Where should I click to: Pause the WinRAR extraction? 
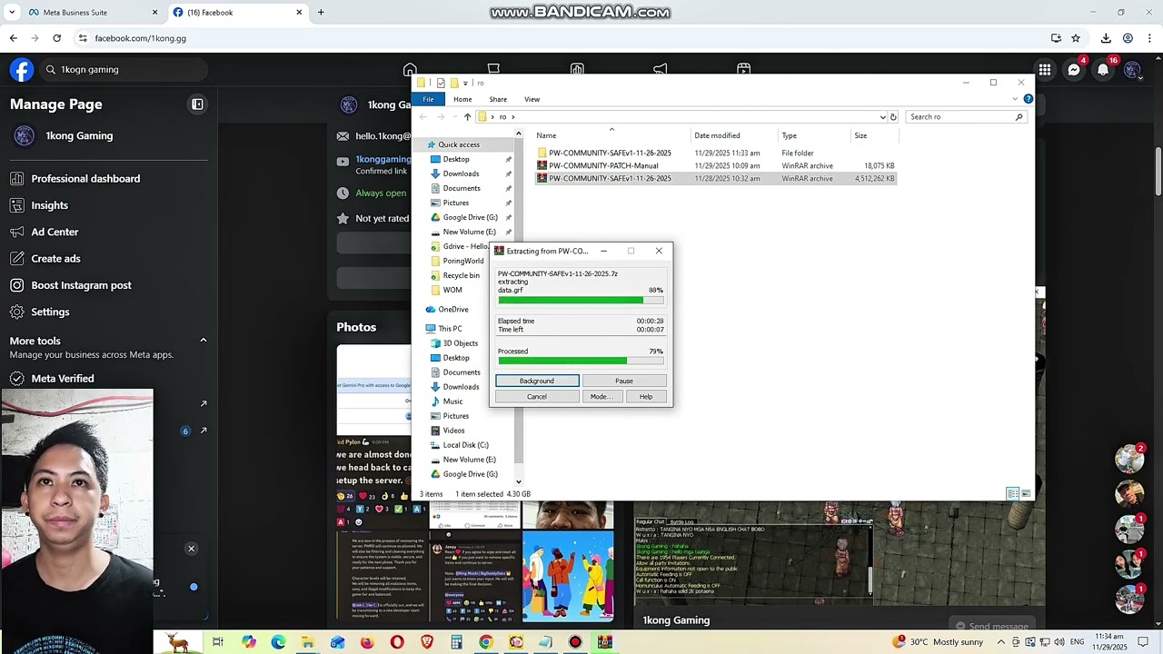point(624,381)
